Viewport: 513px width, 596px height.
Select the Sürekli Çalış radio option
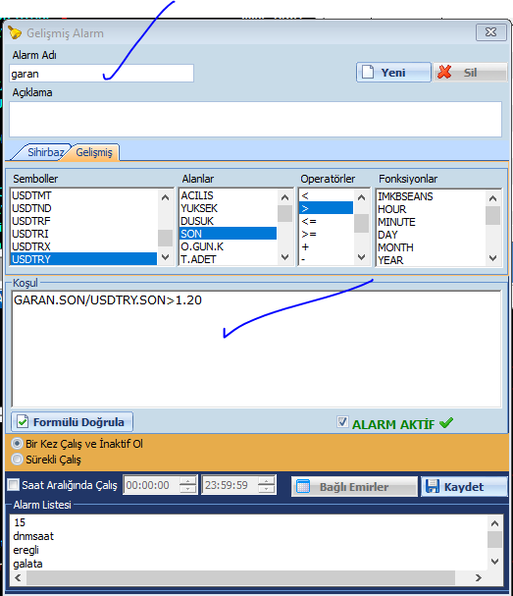click(x=17, y=460)
